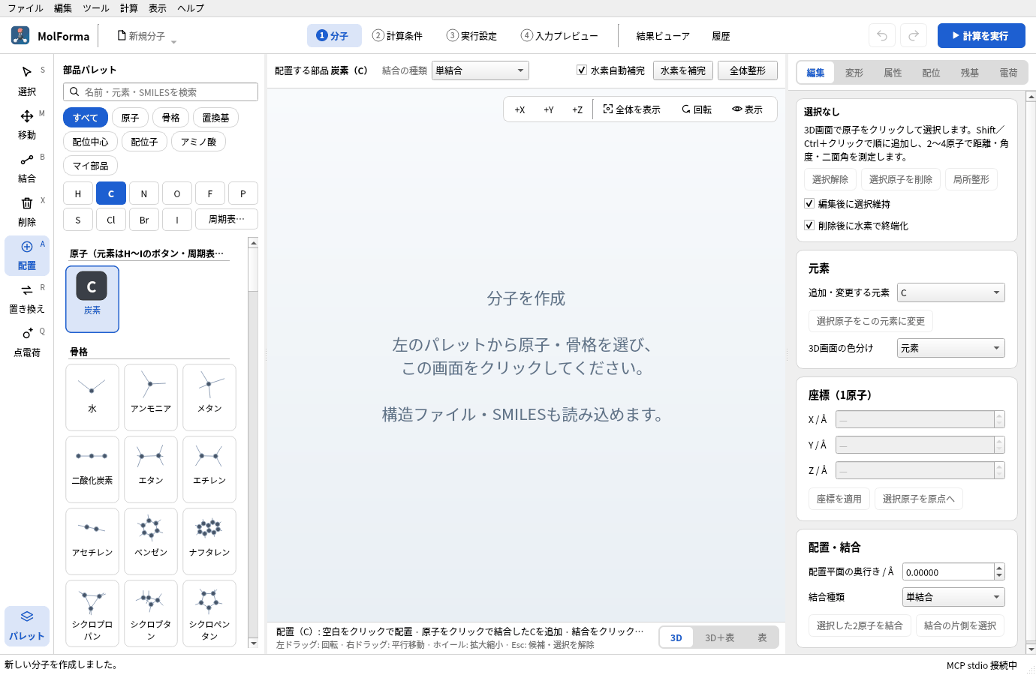Filter palette by 原子 chip
Screen dimensions: 1036x675
[x=130, y=118]
